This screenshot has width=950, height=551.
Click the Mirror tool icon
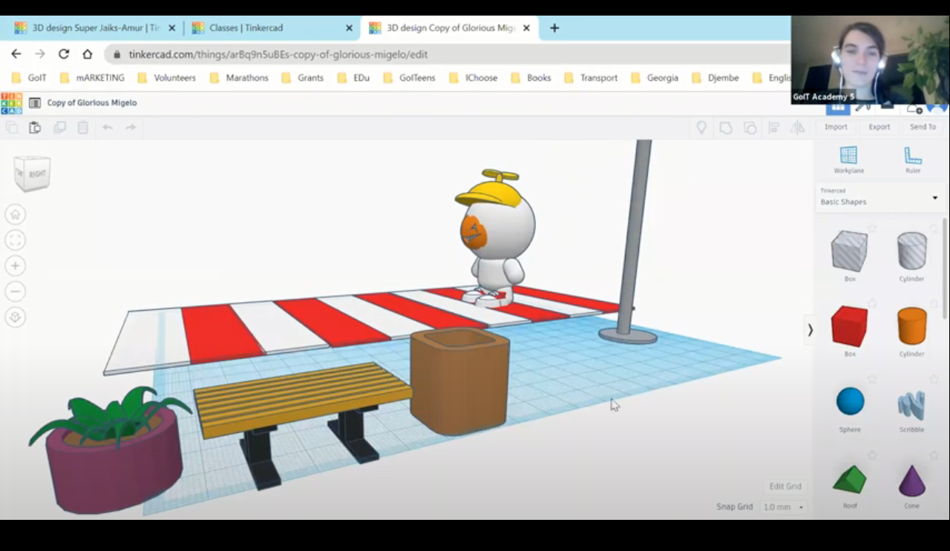(798, 128)
